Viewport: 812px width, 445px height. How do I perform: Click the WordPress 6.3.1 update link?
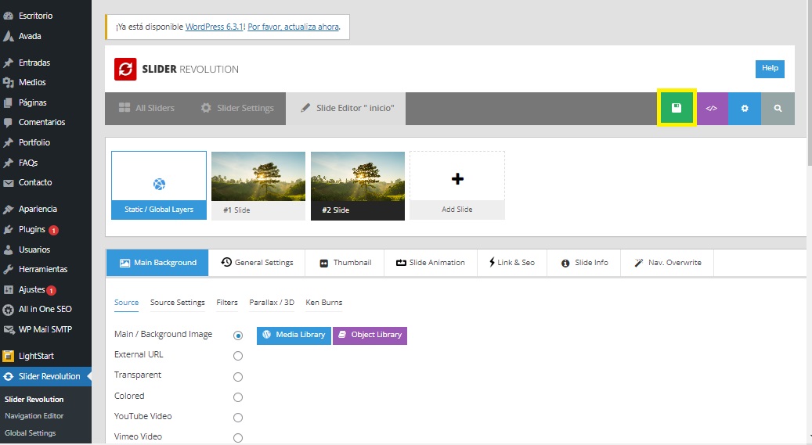[215, 27]
